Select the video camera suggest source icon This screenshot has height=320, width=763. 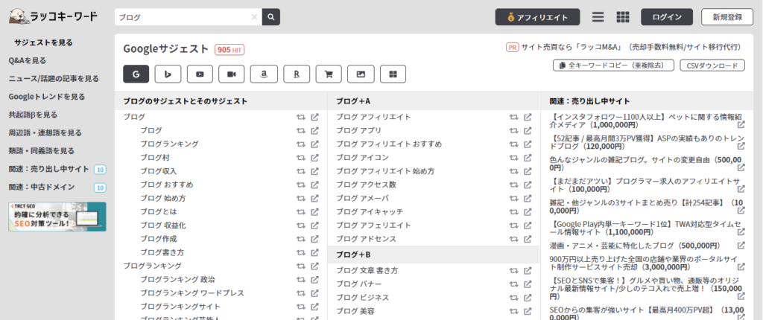[232, 74]
